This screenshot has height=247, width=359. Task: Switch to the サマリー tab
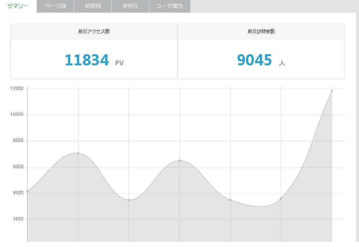click(18, 6)
